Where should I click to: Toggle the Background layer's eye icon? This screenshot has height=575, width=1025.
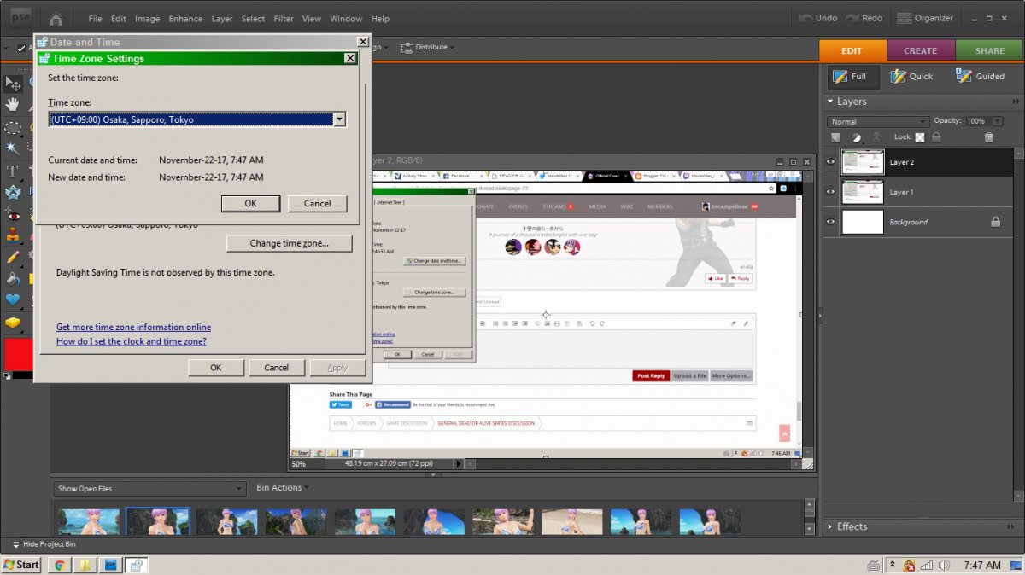pyautogui.click(x=830, y=222)
